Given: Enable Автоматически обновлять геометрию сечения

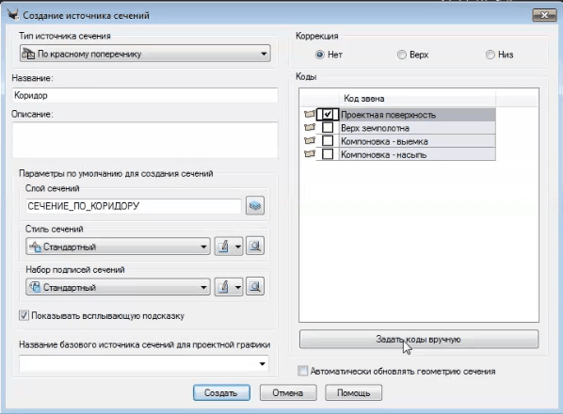Looking at the screenshot, I should pyautogui.click(x=303, y=371).
